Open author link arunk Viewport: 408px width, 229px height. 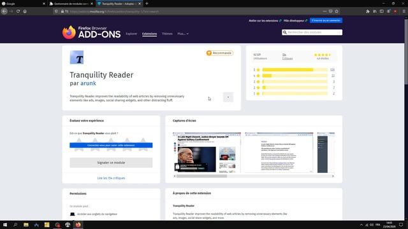click(x=88, y=83)
